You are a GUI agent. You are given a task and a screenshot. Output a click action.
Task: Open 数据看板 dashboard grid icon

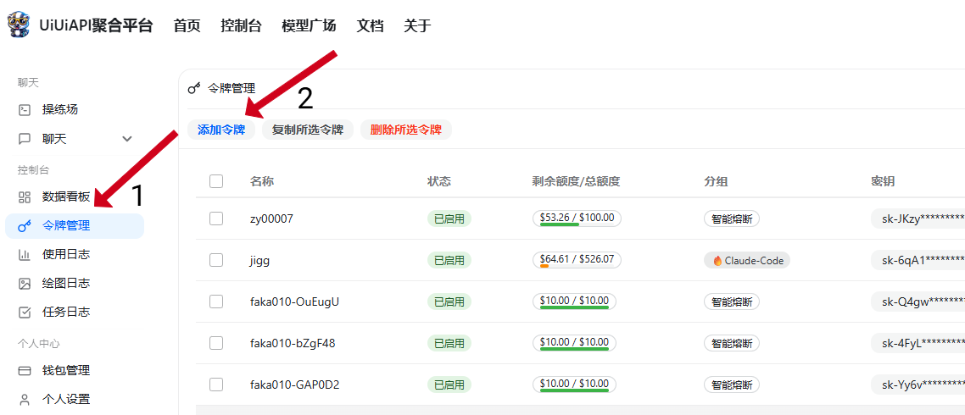(x=25, y=196)
